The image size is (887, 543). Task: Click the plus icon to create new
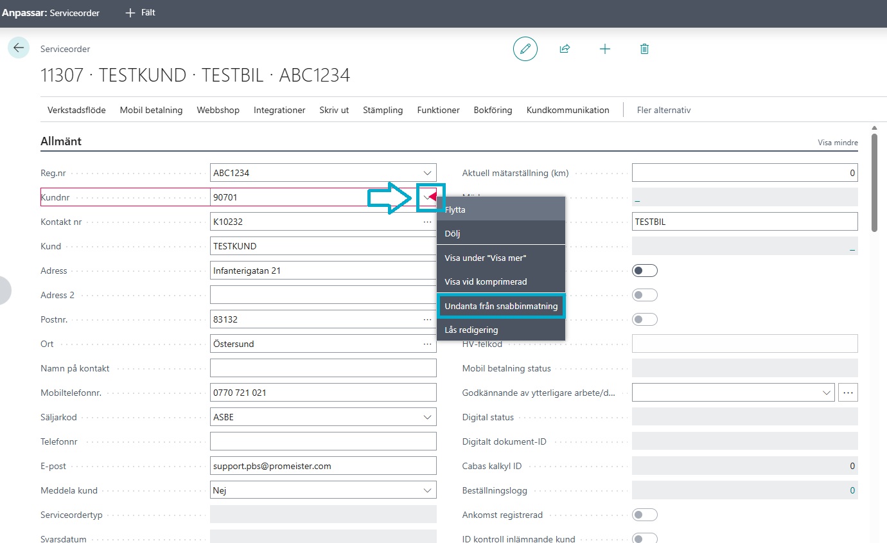point(604,49)
